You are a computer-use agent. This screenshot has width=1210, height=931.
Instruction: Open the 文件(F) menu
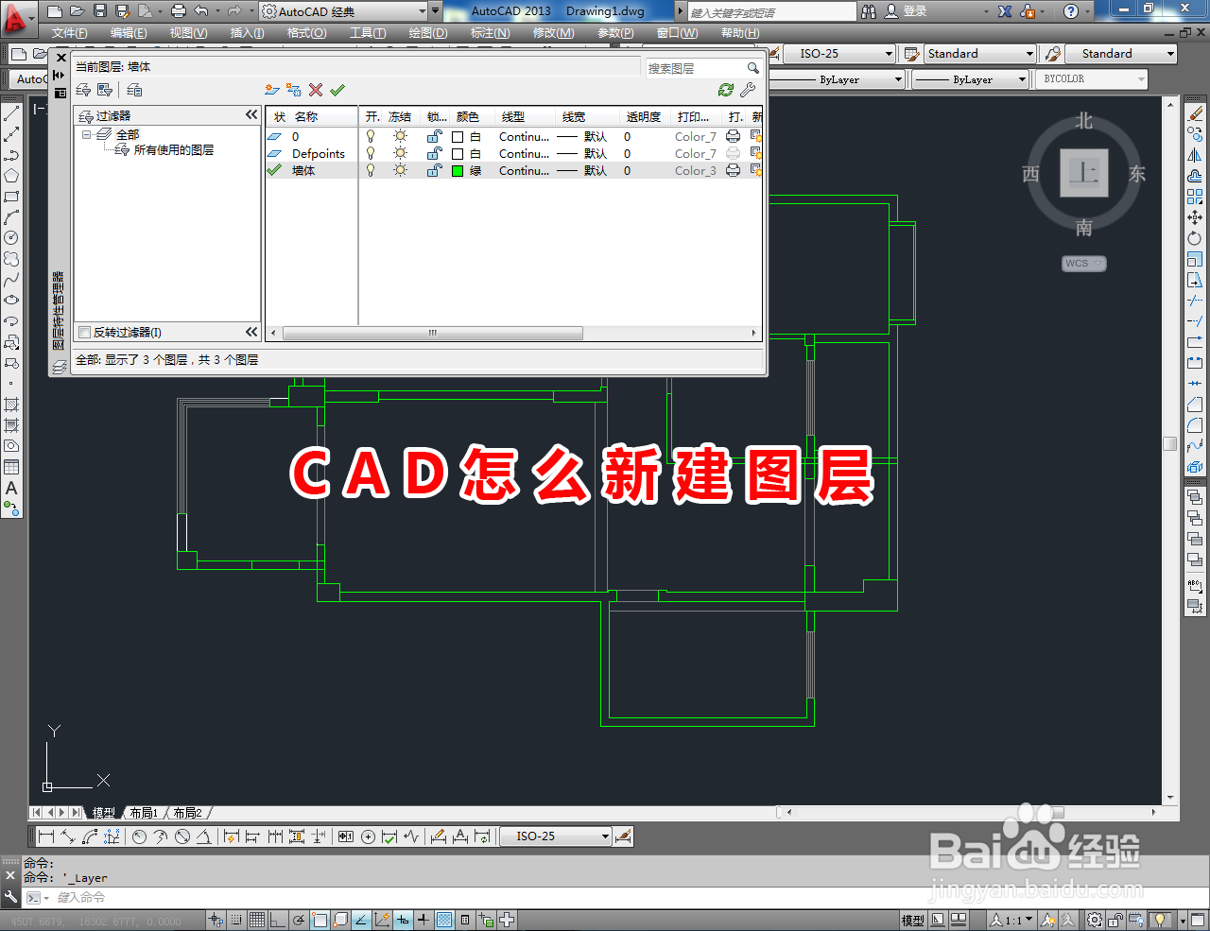pos(70,32)
